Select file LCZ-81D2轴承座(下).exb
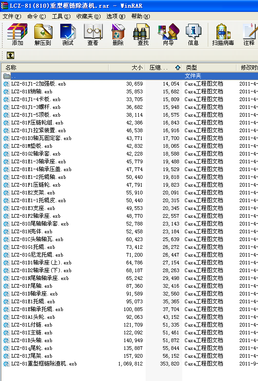This screenshot has height=381, width=258. click(41, 270)
